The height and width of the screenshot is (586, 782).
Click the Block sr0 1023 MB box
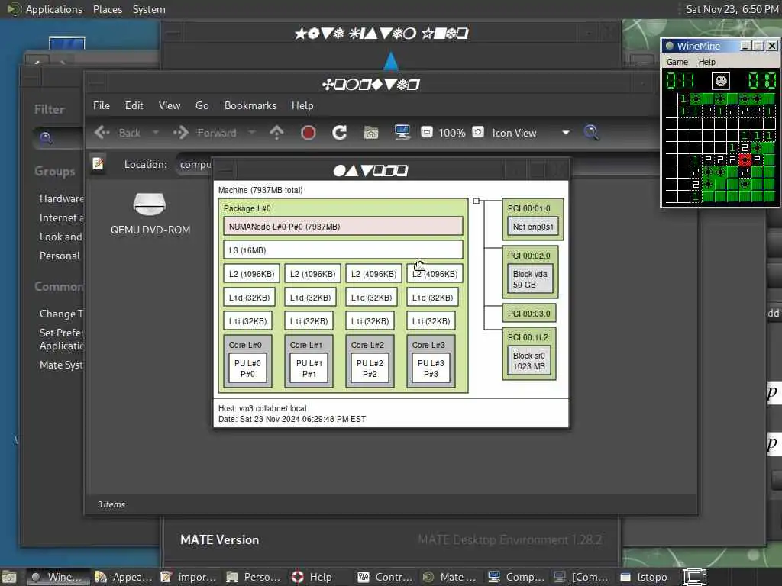[x=529, y=361]
